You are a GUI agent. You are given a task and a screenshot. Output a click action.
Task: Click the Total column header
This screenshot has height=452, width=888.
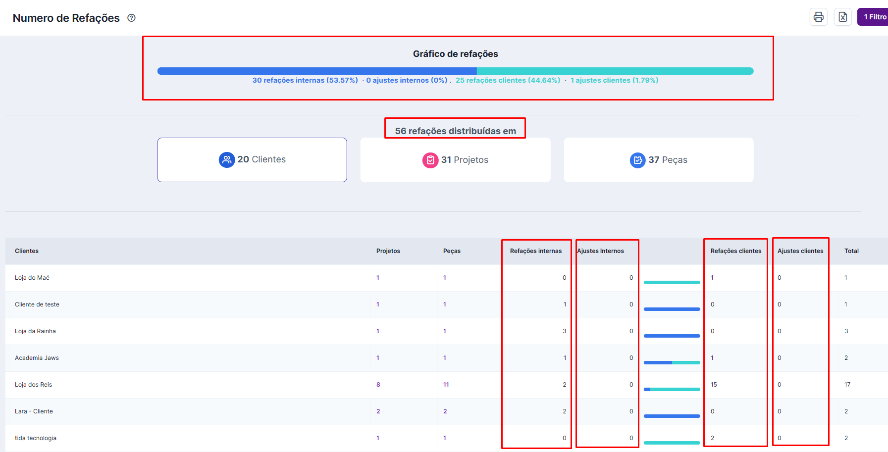pyautogui.click(x=851, y=251)
